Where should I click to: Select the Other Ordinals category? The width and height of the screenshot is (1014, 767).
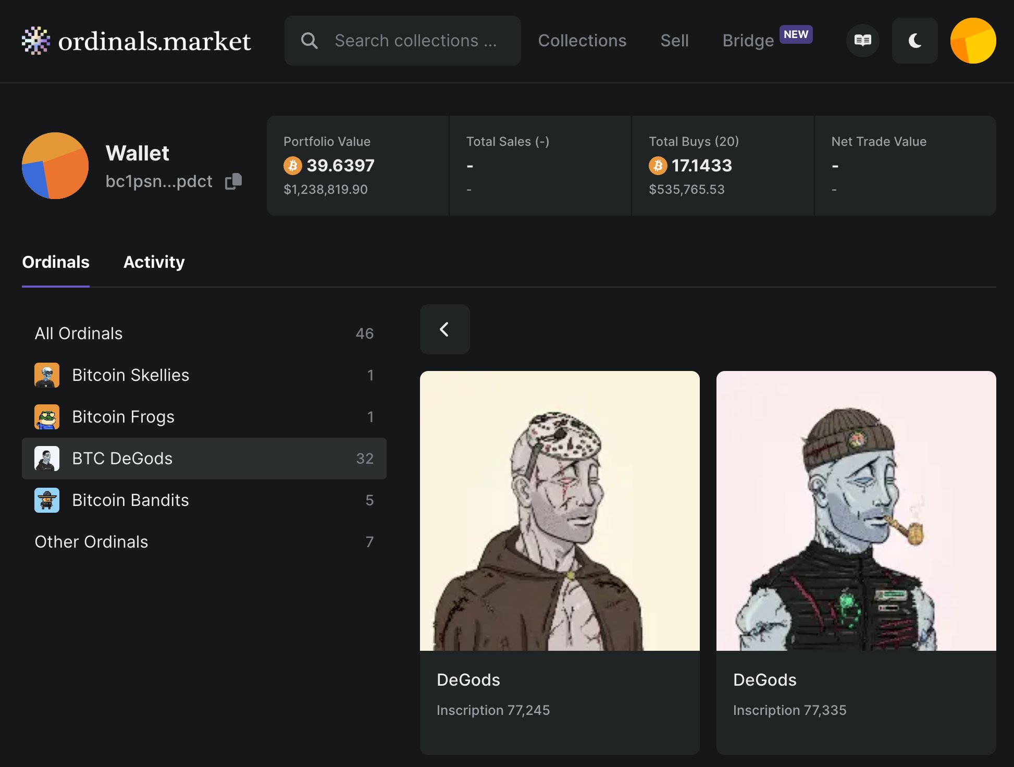[91, 542]
